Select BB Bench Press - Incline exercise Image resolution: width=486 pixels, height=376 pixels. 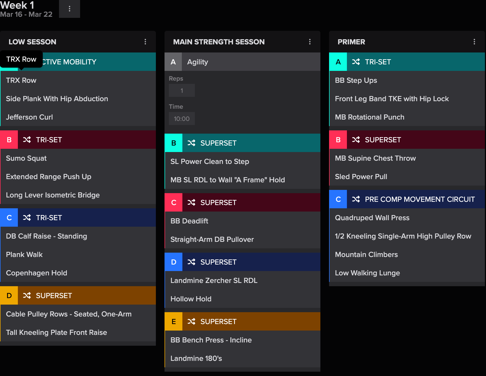pyautogui.click(x=242, y=340)
